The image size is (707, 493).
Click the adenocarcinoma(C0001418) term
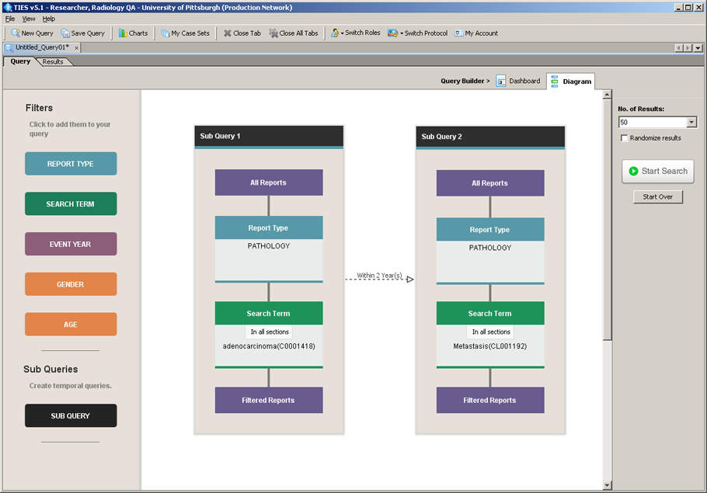pyautogui.click(x=269, y=346)
